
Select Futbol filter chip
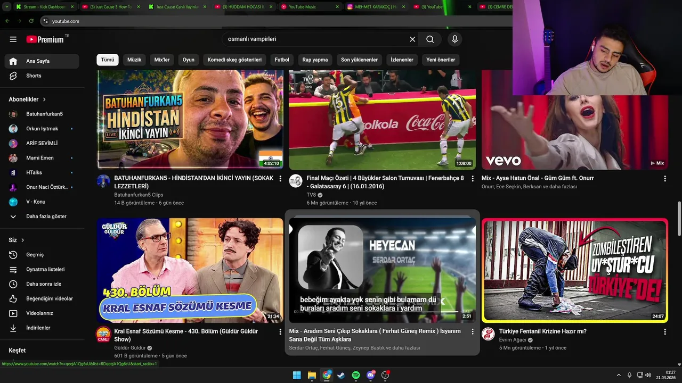click(282, 60)
